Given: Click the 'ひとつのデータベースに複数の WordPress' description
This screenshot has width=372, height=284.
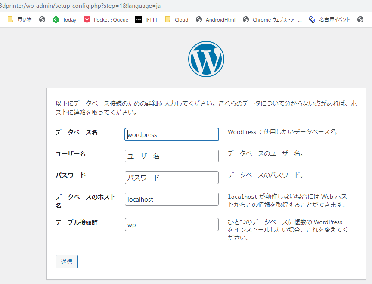Looking at the screenshot, I should point(288,230).
